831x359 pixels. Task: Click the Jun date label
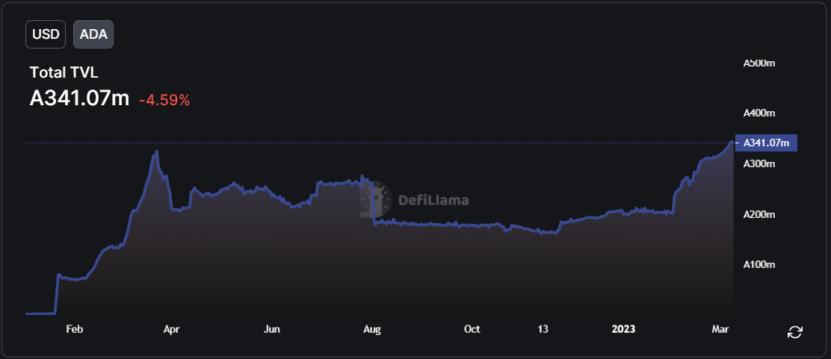click(272, 329)
